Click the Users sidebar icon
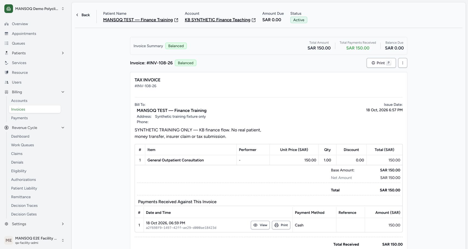 (6, 82)
